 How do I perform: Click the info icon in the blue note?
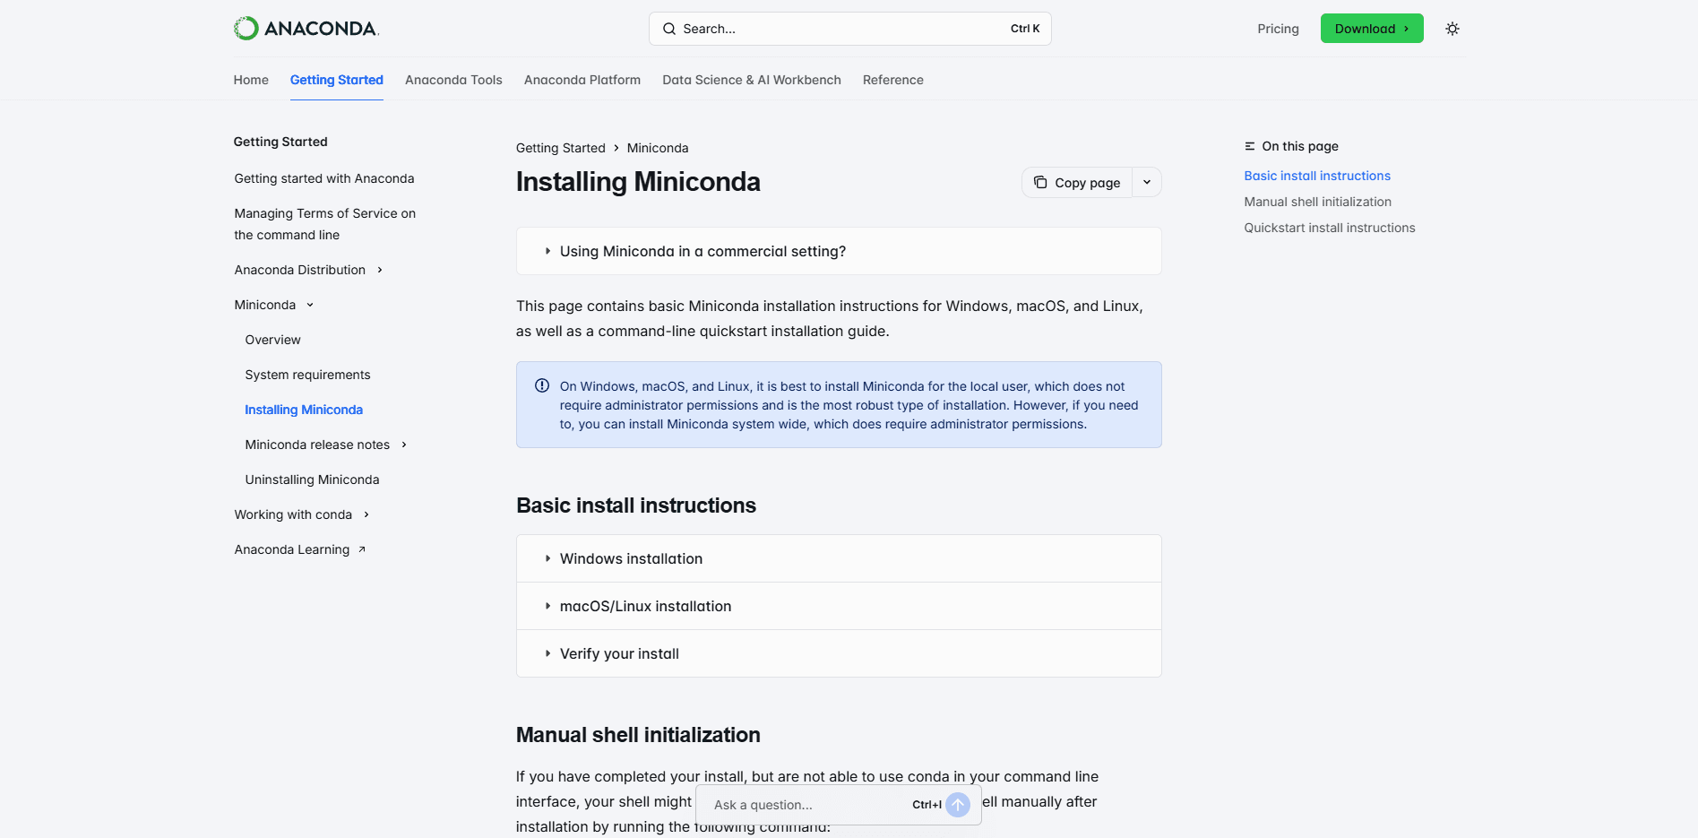click(542, 385)
